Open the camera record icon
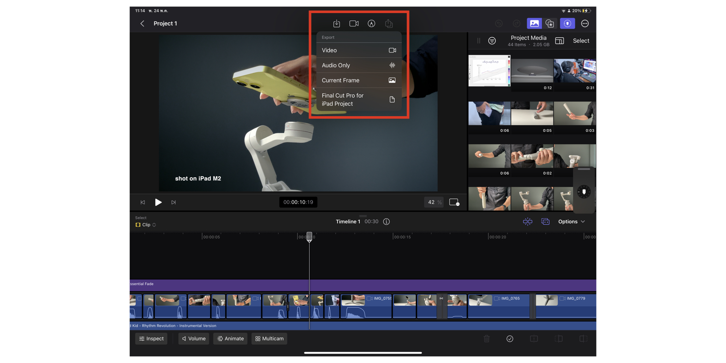Image resolution: width=726 pixels, height=363 pixels. 354,24
